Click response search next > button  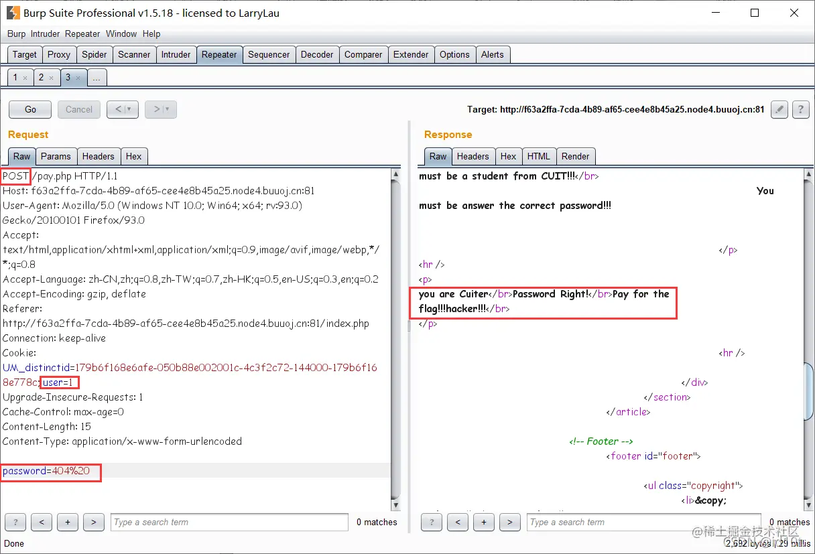[510, 522]
